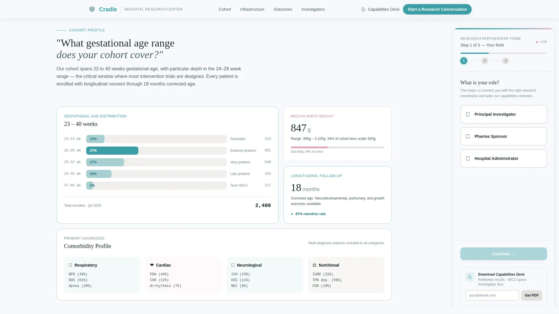Click the Get PDF button
The width and height of the screenshot is (559, 314).
pyautogui.click(x=531, y=295)
